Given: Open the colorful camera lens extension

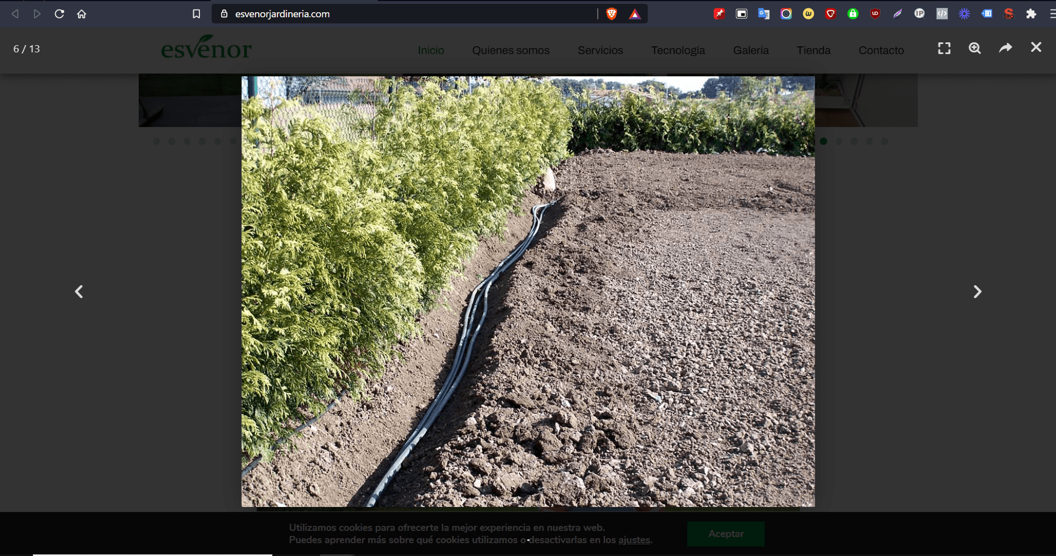Looking at the screenshot, I should click(x=786, y=14).
